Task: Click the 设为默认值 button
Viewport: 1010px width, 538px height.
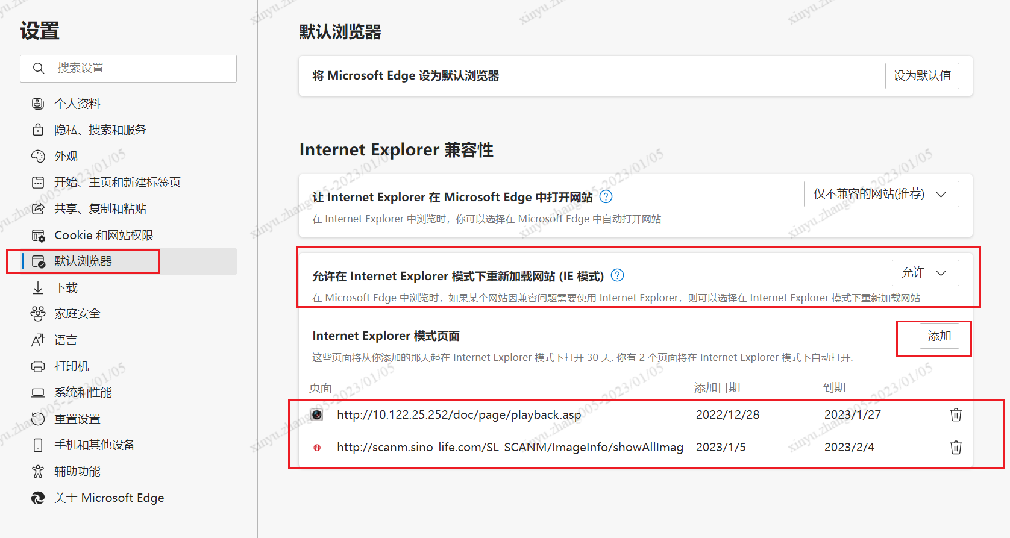Action: [x=922, y=76]
